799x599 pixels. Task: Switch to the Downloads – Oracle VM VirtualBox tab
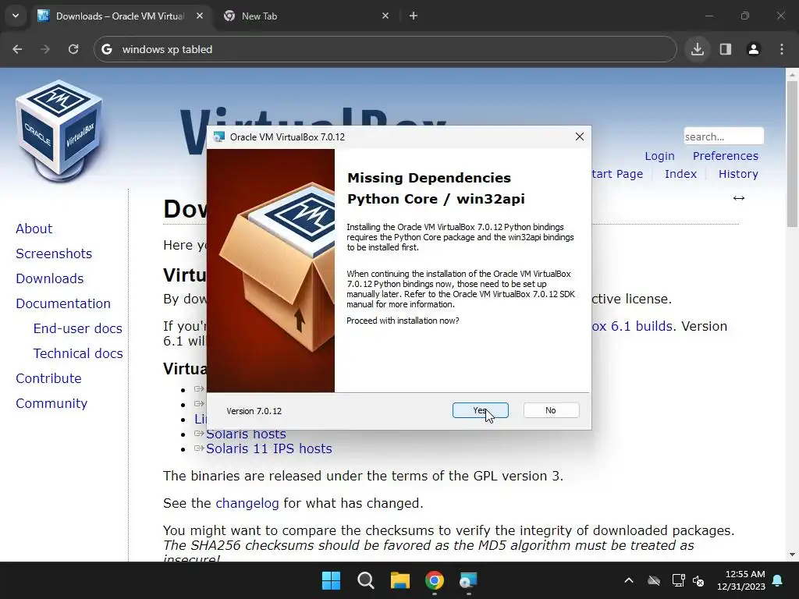(x=119, y=16)
